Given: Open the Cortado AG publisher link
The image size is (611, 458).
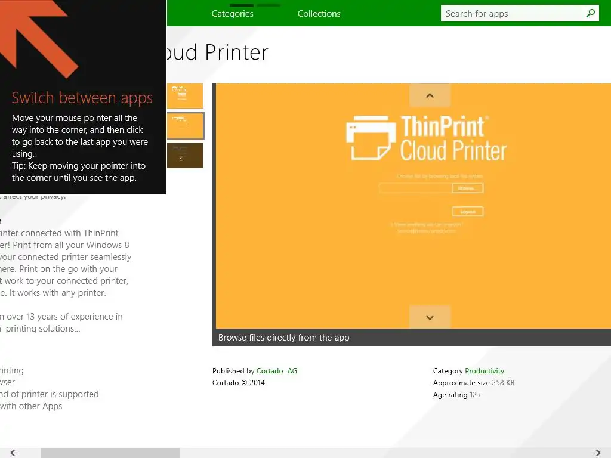Looking at the screenshot, I should pos(277,371).
